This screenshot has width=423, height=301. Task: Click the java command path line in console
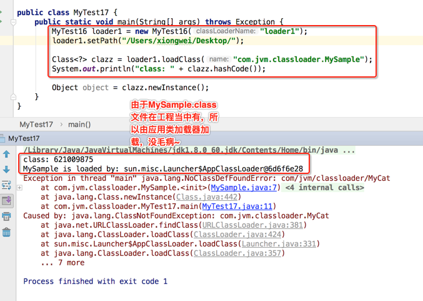coord(189,150)
